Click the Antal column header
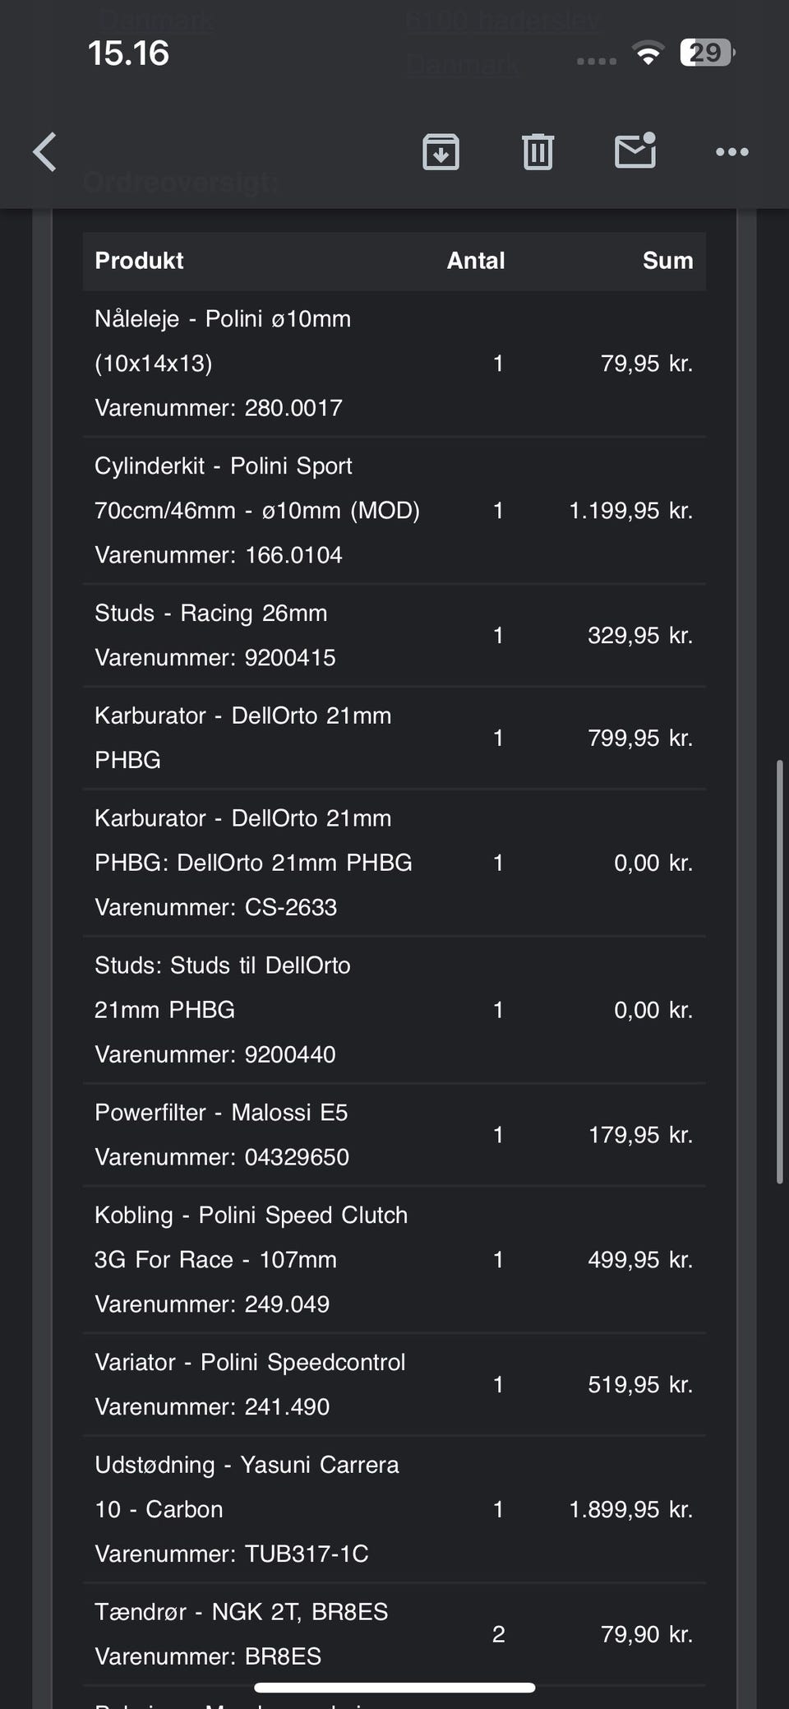The height and width of the screenshot is (1709, 789). 475,261
